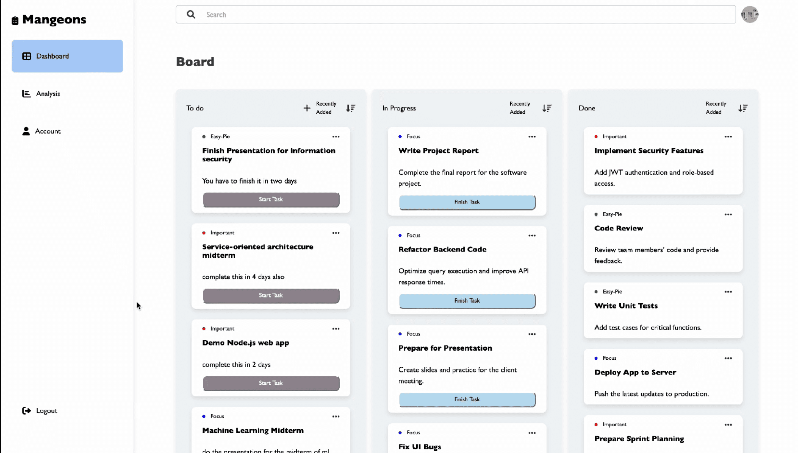Click the 'Deploy App to Server' title
Screen dimensions: 798x453
click(635, 372)
